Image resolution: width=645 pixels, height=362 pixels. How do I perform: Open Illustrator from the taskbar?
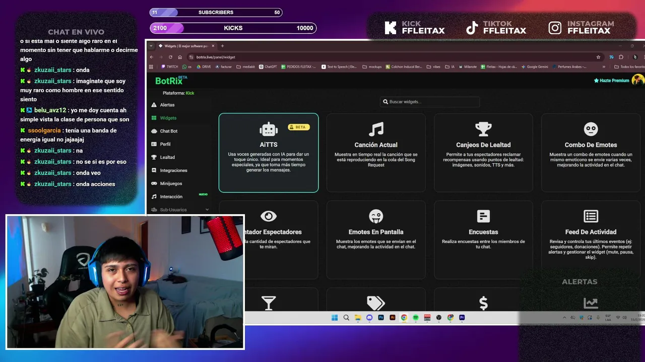click(x=393, y=318)
